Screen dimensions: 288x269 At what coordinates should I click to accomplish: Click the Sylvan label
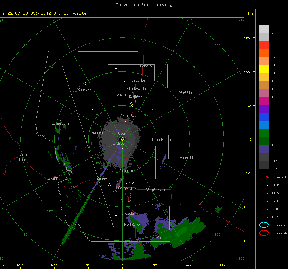tap(123, 94)
